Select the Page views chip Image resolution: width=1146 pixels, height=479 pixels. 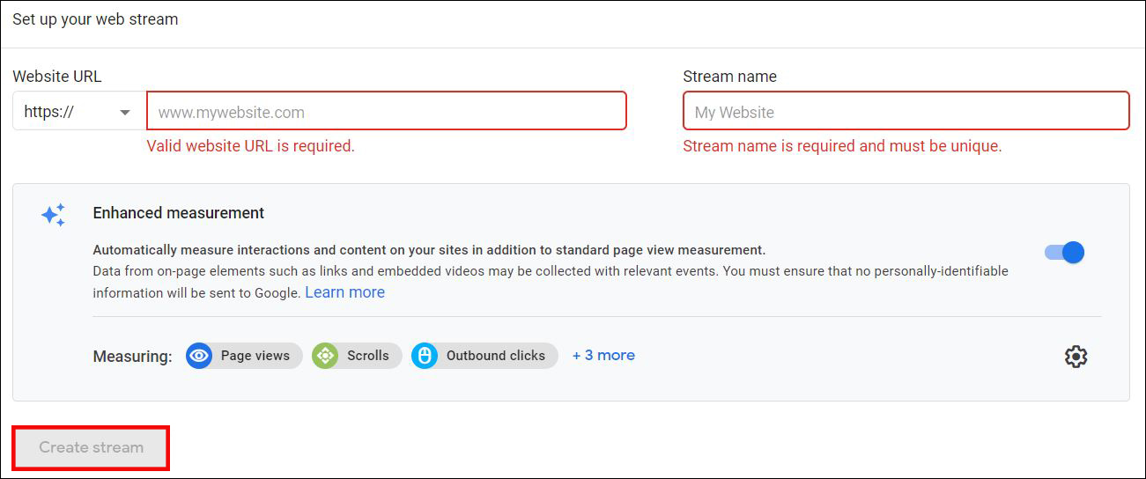tap(244, 356)
